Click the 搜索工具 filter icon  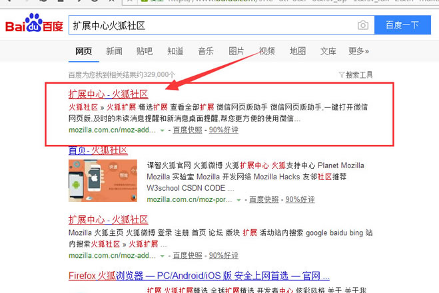click(342, 74)
